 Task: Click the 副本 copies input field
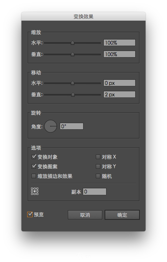click(95, 191)
